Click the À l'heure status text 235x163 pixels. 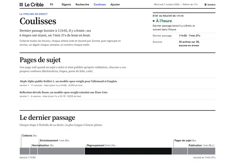click(164, 21)
